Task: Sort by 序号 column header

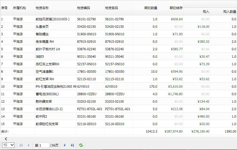Action: coord(4,8)
